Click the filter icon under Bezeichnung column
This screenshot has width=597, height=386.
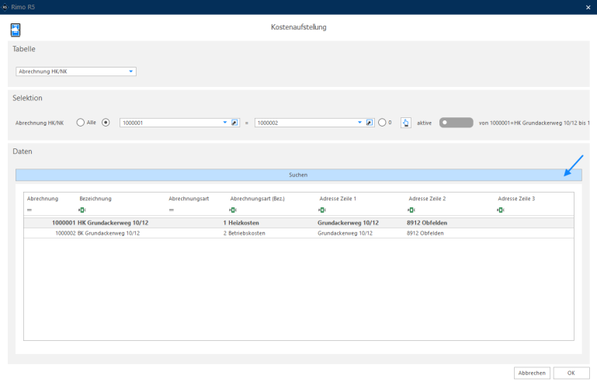[82, 210]
